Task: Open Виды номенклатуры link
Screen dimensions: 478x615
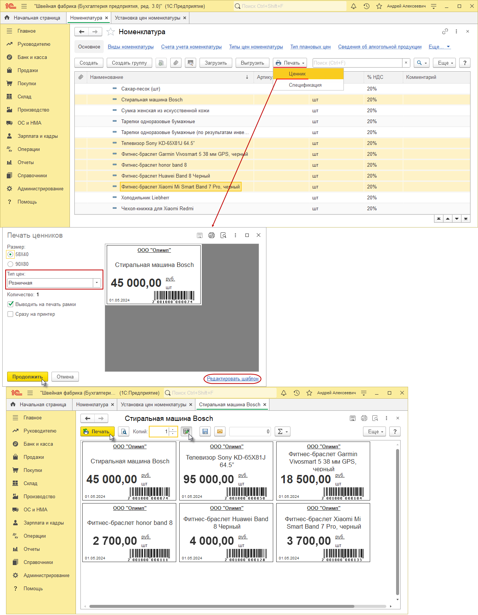Action: [x=131, y=47]
